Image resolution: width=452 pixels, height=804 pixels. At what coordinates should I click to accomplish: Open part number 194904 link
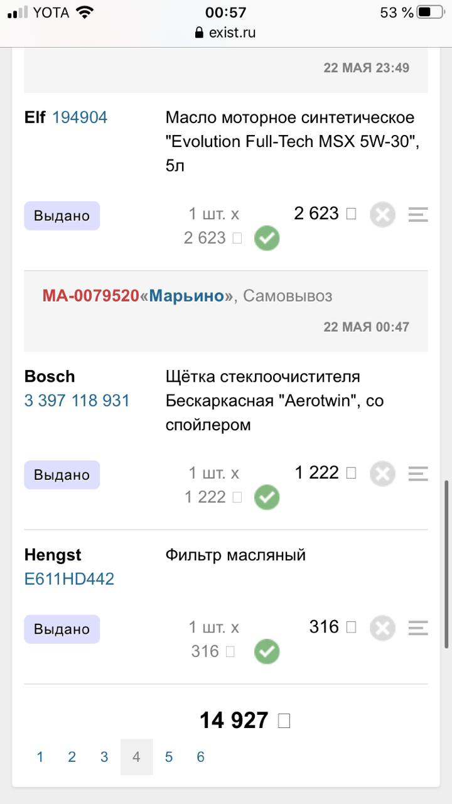coord(80,117)
